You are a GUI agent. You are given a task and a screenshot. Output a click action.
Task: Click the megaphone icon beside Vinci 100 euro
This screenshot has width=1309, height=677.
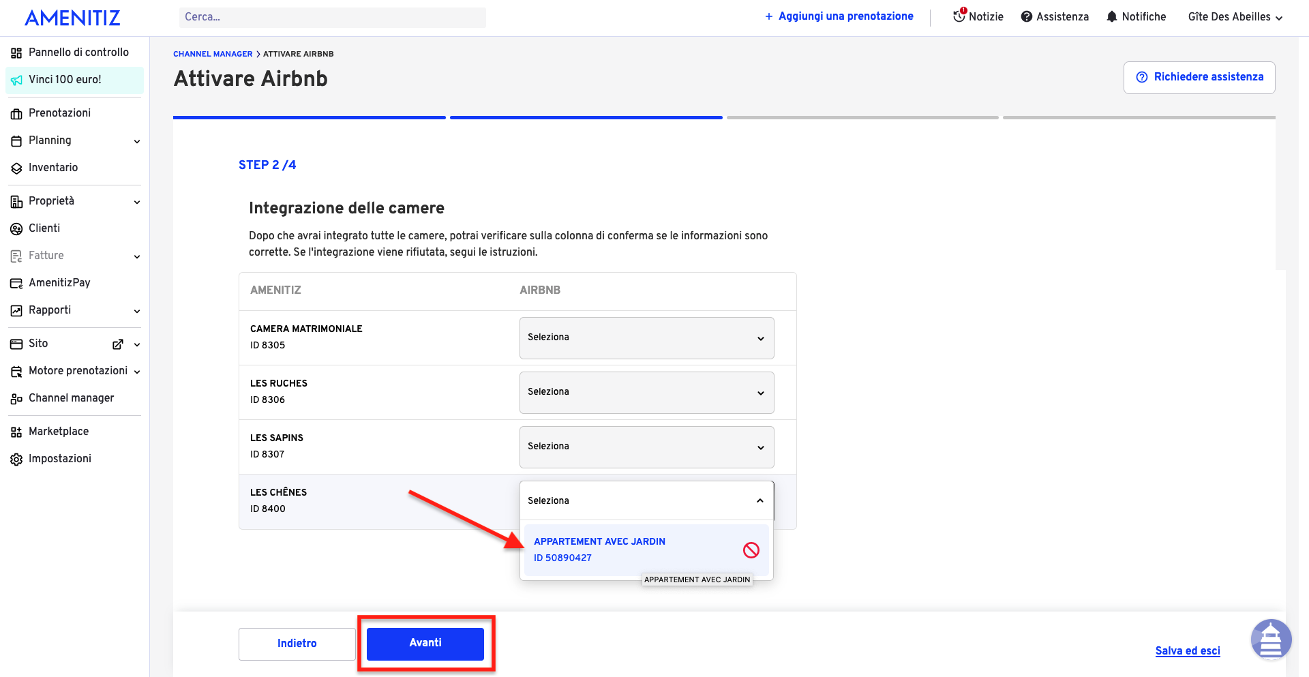click(16, 80)
